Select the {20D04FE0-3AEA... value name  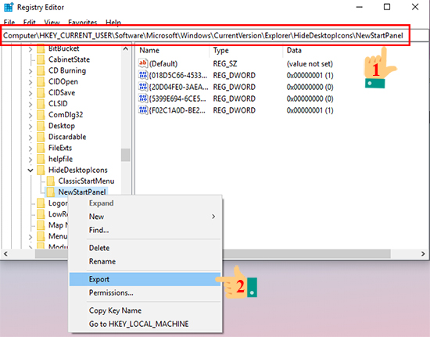[x=178, y=87]
